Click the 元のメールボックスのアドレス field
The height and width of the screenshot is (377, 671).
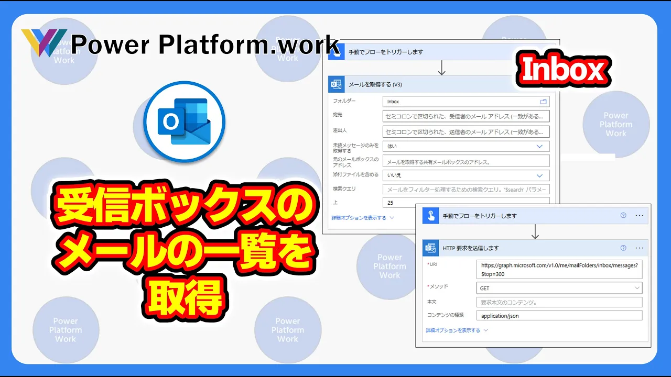pos(466,161)
